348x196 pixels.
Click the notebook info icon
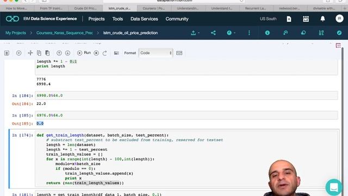pyautogui.click(x=267, y=33)
